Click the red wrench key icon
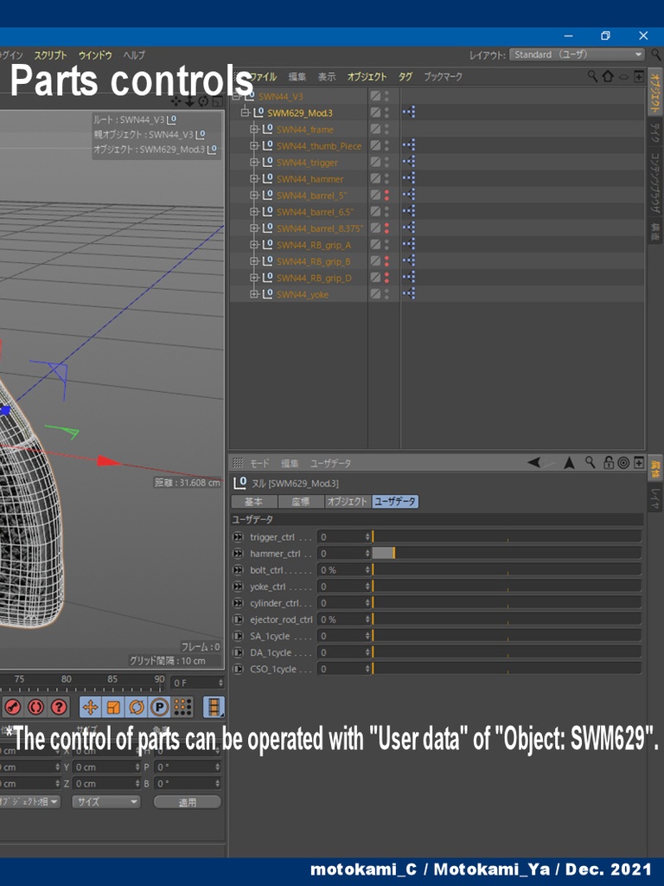This screenshot has height=886, width=664. pos(12,707)
